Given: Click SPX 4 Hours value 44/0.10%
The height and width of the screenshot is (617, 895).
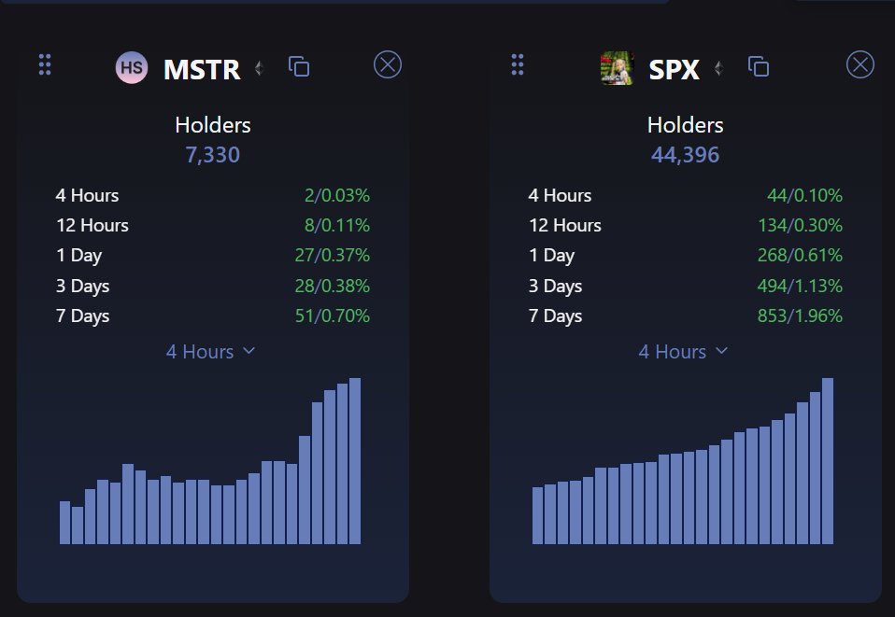Looking at the screenshot, I should click(x=804, y=196).
